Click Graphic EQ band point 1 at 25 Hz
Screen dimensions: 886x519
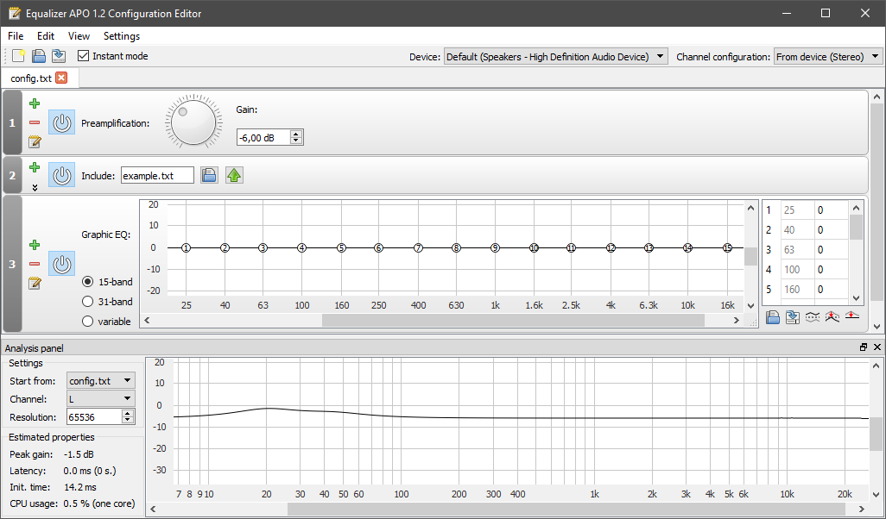pyautogui.click(x=187, y=247)
